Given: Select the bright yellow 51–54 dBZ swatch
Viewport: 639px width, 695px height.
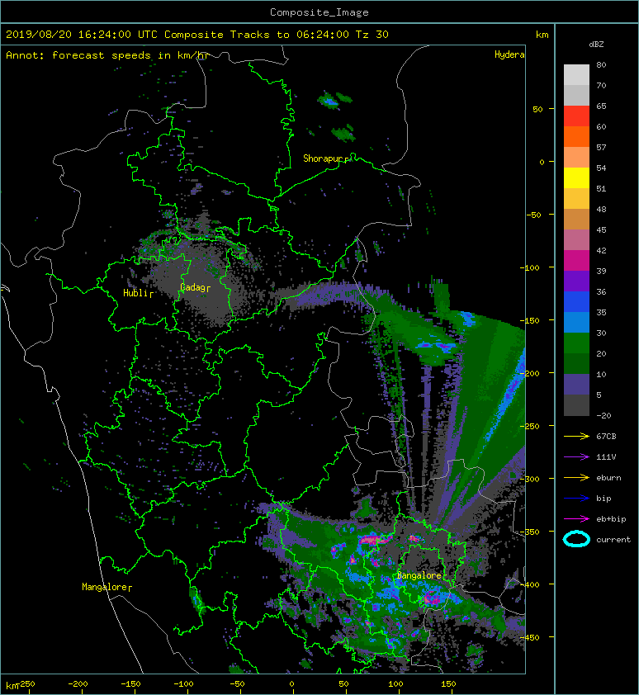Looking at the screenshot, I should [576, 177].
